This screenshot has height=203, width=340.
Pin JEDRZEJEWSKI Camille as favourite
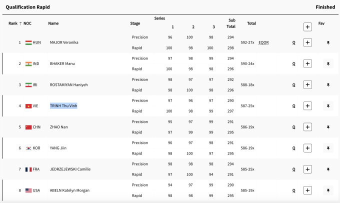point(327,169)
